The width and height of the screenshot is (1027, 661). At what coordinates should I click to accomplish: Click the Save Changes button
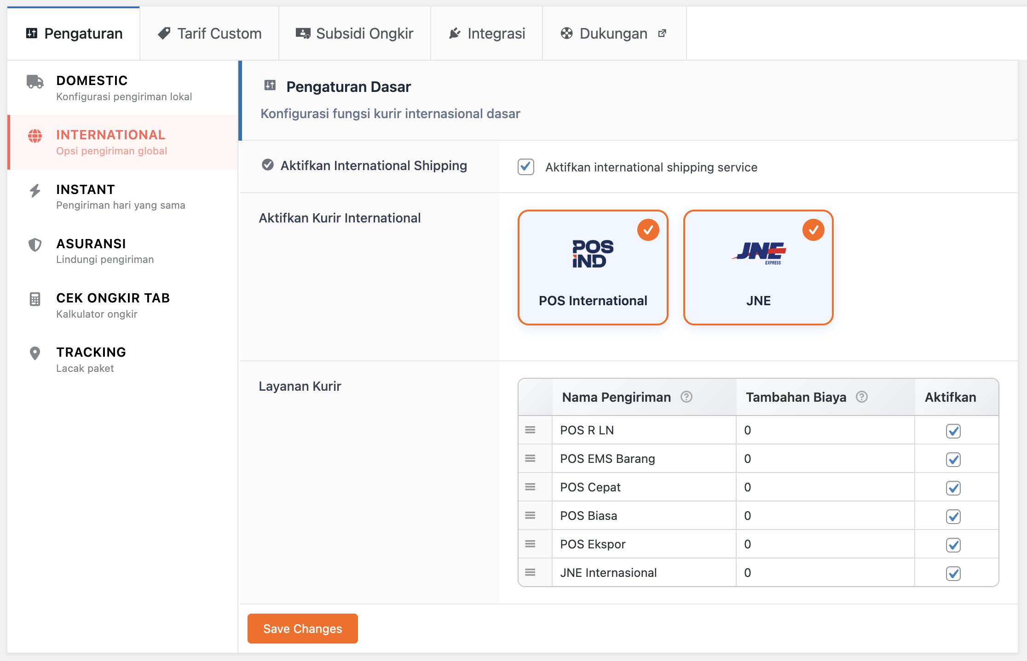pos(302,628)
